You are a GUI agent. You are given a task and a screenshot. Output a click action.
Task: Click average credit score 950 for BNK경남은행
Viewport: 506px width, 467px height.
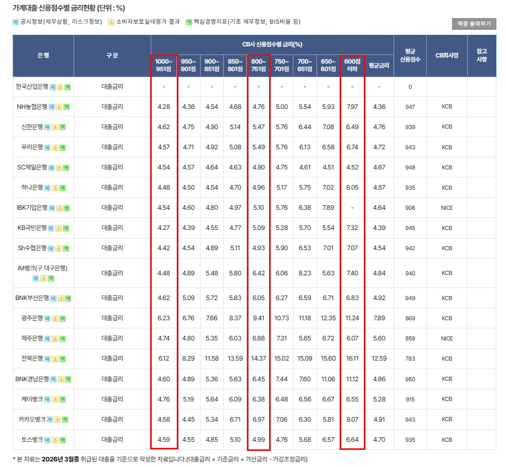tap(410, 379)
